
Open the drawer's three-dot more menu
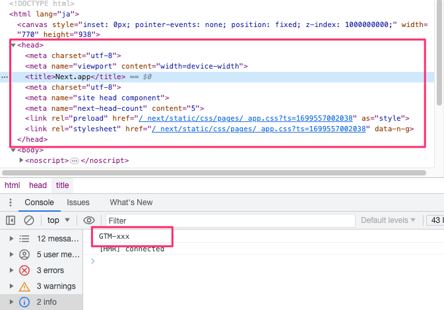pyautogui.click(x=11, y=202)
